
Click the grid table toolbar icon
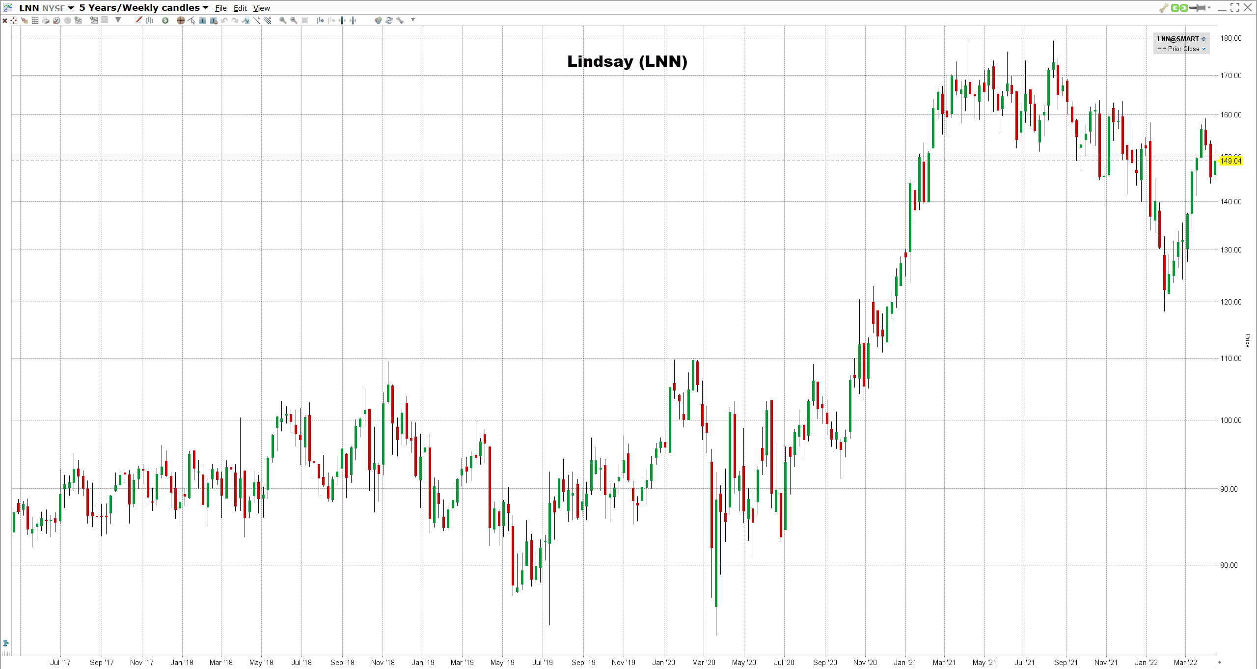pos(35,20)
